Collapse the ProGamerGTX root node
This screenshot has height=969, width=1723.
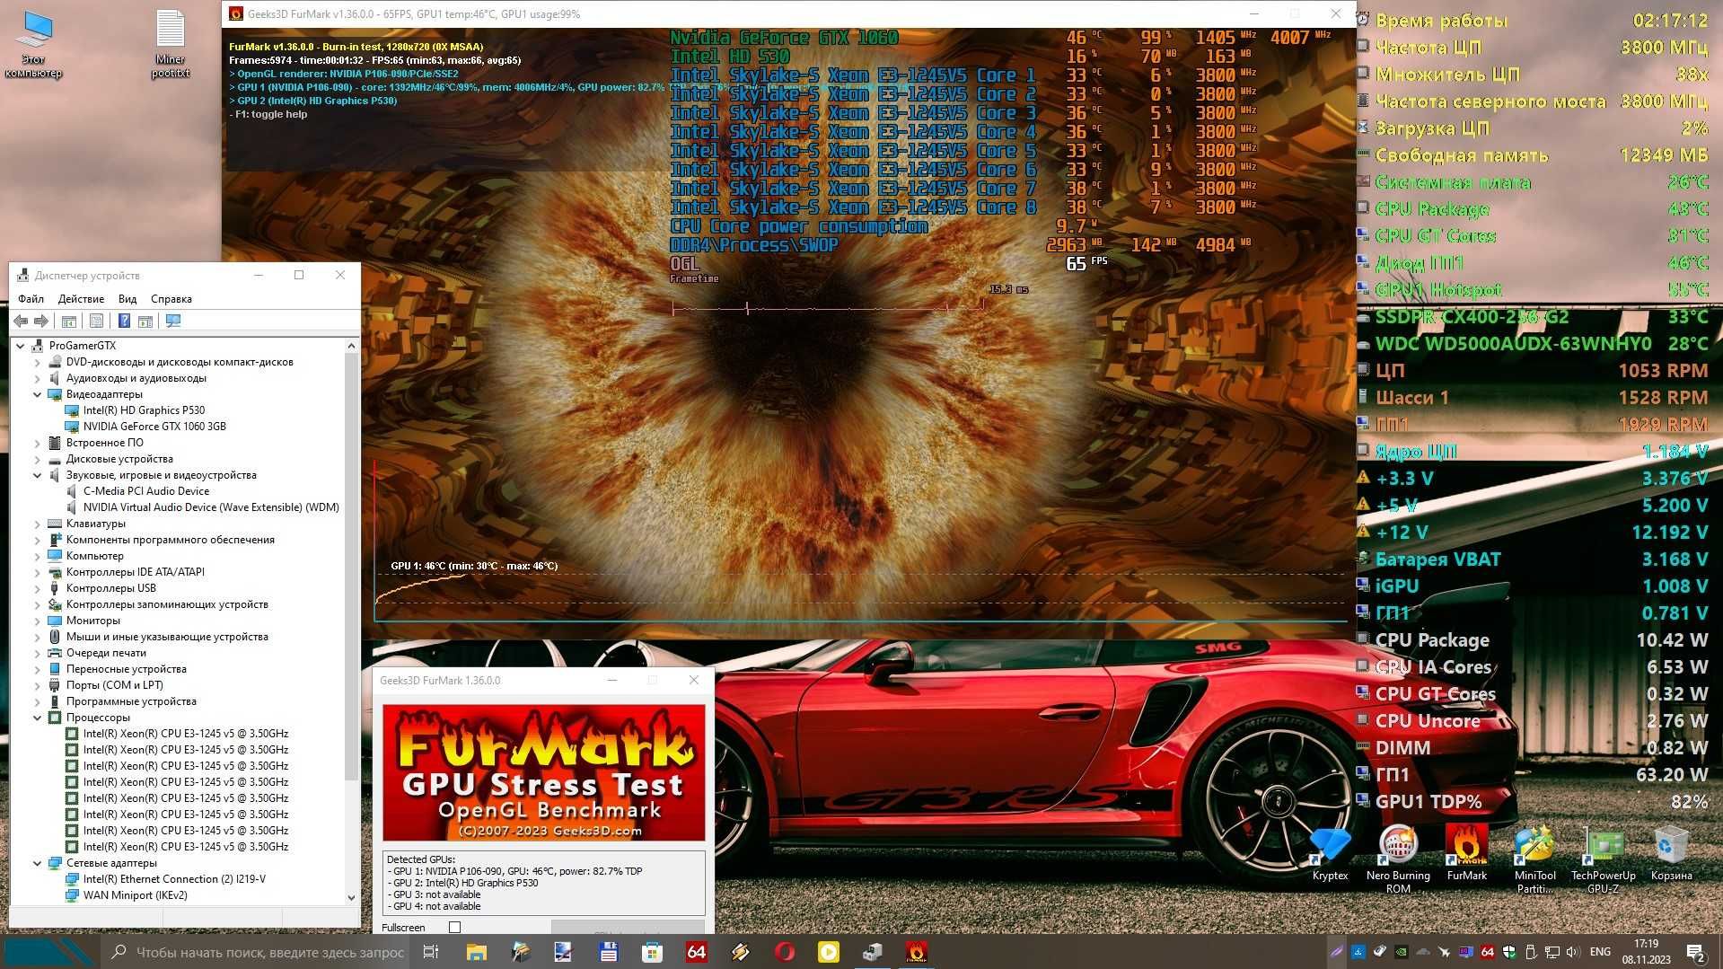coord(21,346)
